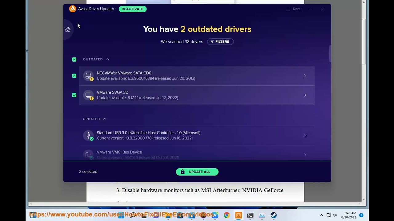Click 'Update available: 9.17.4.1' text
Image resolution: width=394 pixels, height=221 pixels.
(x=137, y=98)
